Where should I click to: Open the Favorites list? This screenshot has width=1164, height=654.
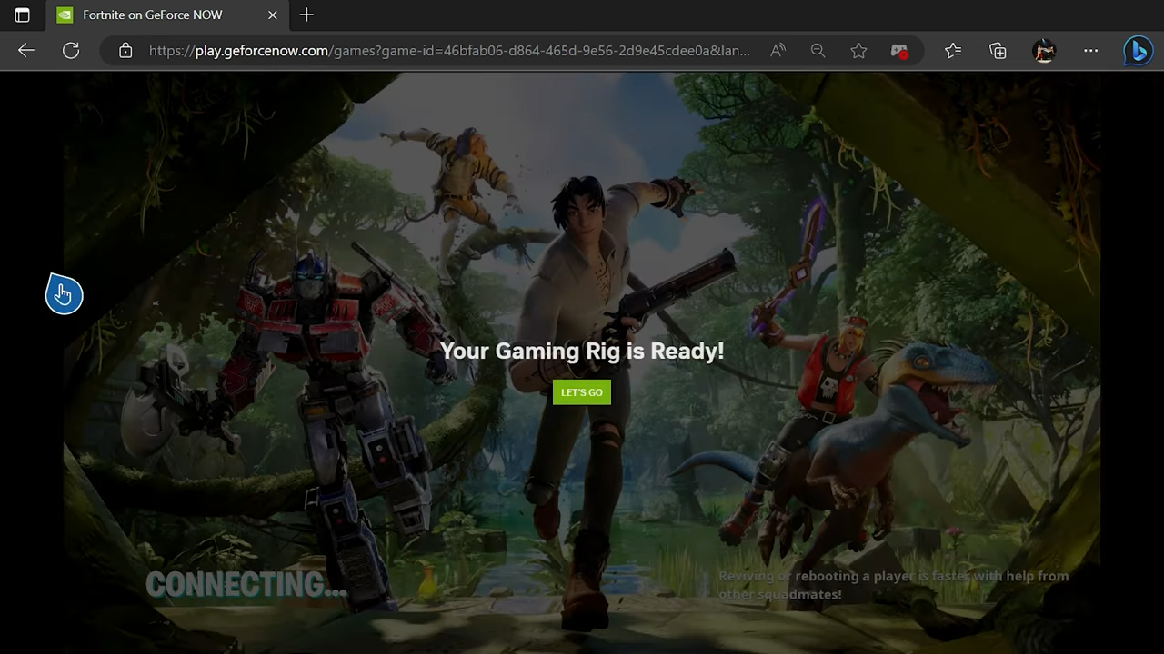coord(953,51)
